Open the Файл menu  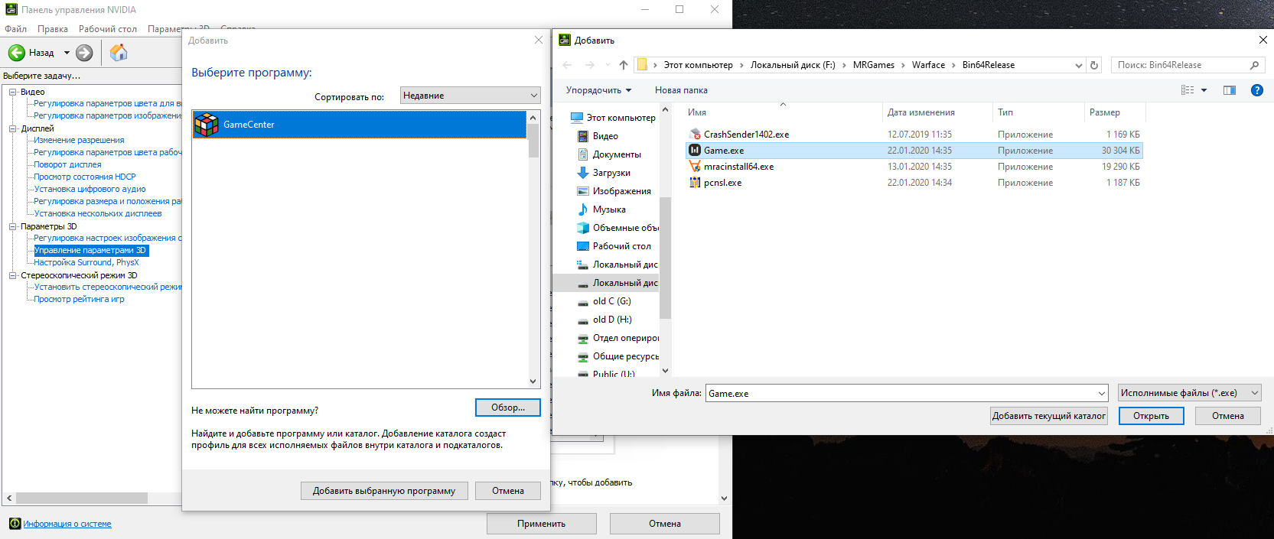(15, 29)
